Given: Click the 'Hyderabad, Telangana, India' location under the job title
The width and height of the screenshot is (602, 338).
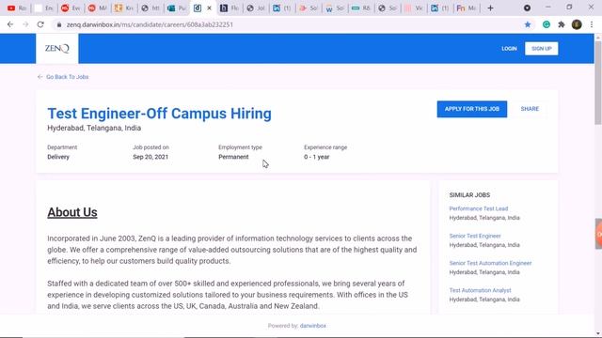Looking at the screenshot, I should point(94,128).
